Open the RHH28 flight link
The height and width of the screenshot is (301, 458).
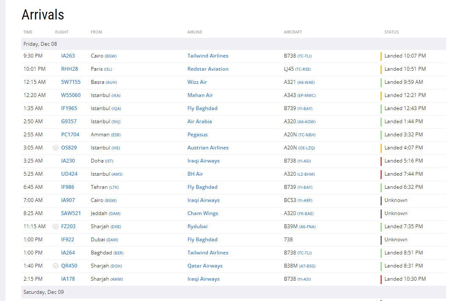click(69, 69)
